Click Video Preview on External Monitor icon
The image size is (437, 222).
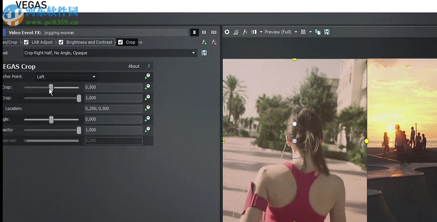(x=236, y=32)
